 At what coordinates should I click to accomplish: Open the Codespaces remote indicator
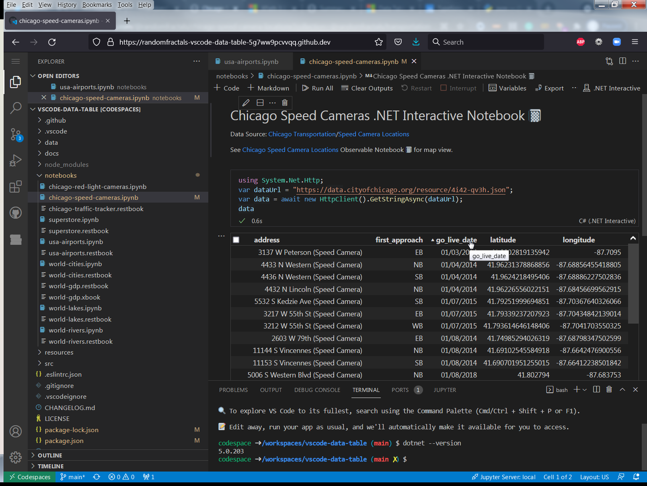tap(31, 477)
